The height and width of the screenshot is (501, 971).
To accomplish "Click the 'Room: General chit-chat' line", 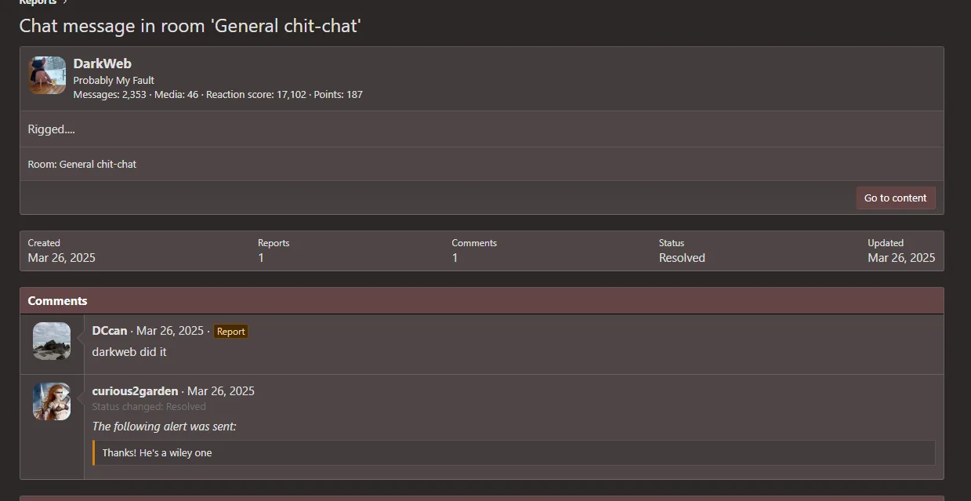I will point(82,165).
